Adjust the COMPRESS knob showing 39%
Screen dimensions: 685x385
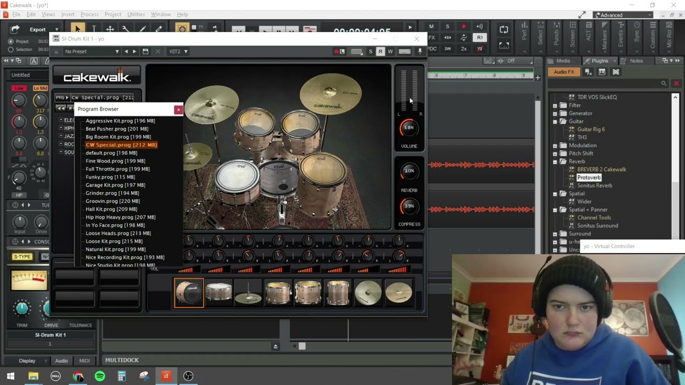pos(409,206)
